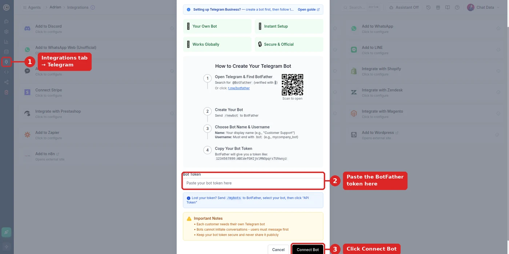Screen dimensions: 509x254
Task: Click the Discord logo icon
Action: pos(27,28)
